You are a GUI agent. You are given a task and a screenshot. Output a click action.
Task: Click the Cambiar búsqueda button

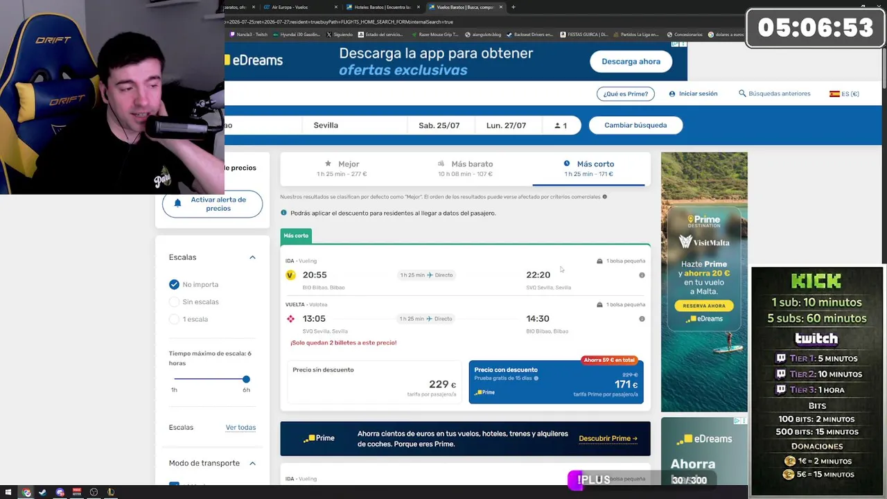point(635,125)
